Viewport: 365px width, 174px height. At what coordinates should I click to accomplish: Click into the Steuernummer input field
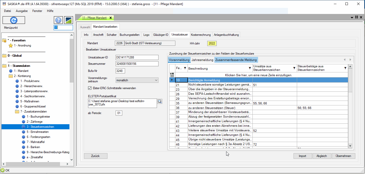pyautogui.click(x=137, y=64)
